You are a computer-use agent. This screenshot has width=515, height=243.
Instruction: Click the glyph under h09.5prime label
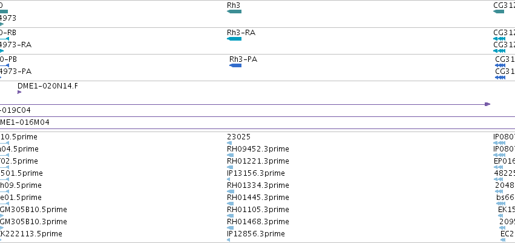pos(5,191)
